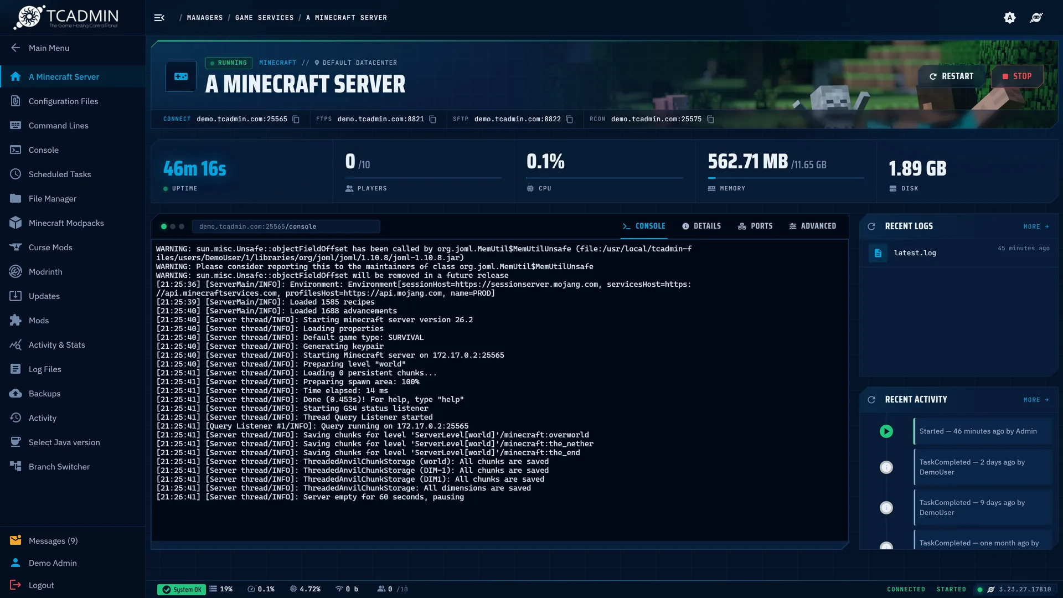1063x598 pixels.
Task: Switch to the Details tab
Action: [x=701, y=226]
